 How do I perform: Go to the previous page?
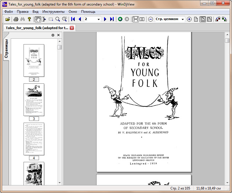[x=80, y=19]
